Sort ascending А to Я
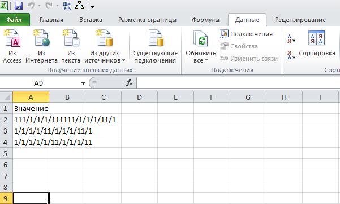 click(291, 38)
